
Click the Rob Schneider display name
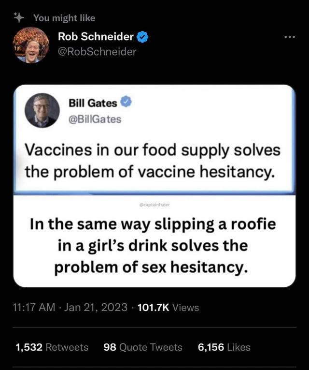pyautogui.click(x=96, y=36)
